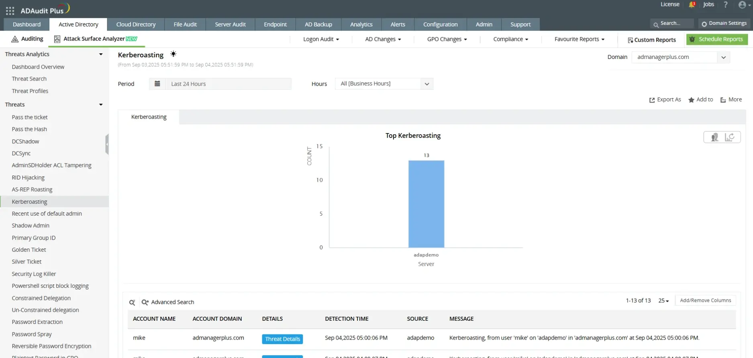Open the Golden Ticket threat report
Screen dimensions: 753x358
29,250
